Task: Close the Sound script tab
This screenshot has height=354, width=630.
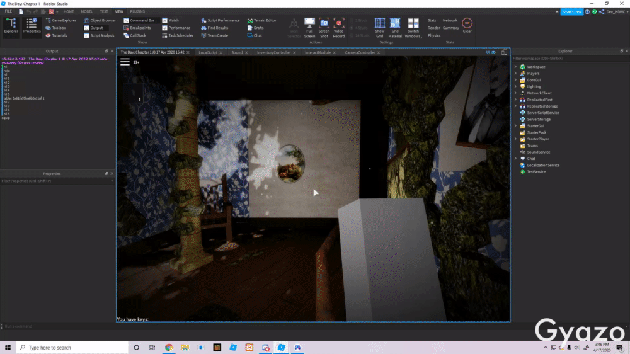Action: (x=246, y=53)
